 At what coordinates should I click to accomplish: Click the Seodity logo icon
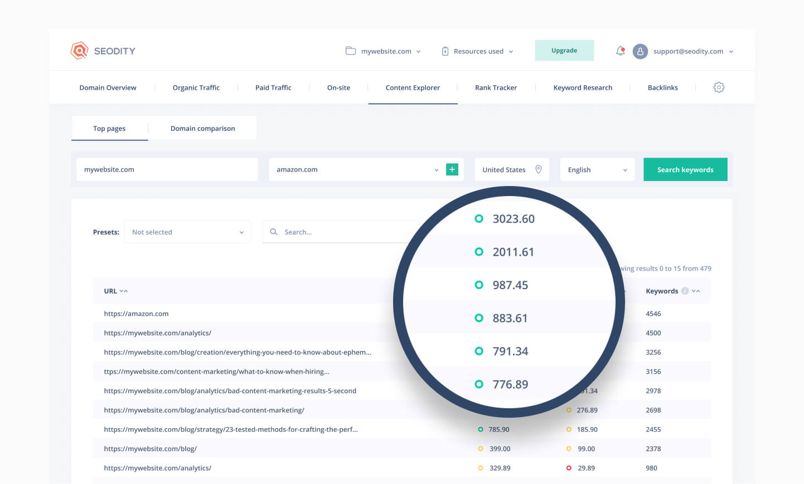80,51
